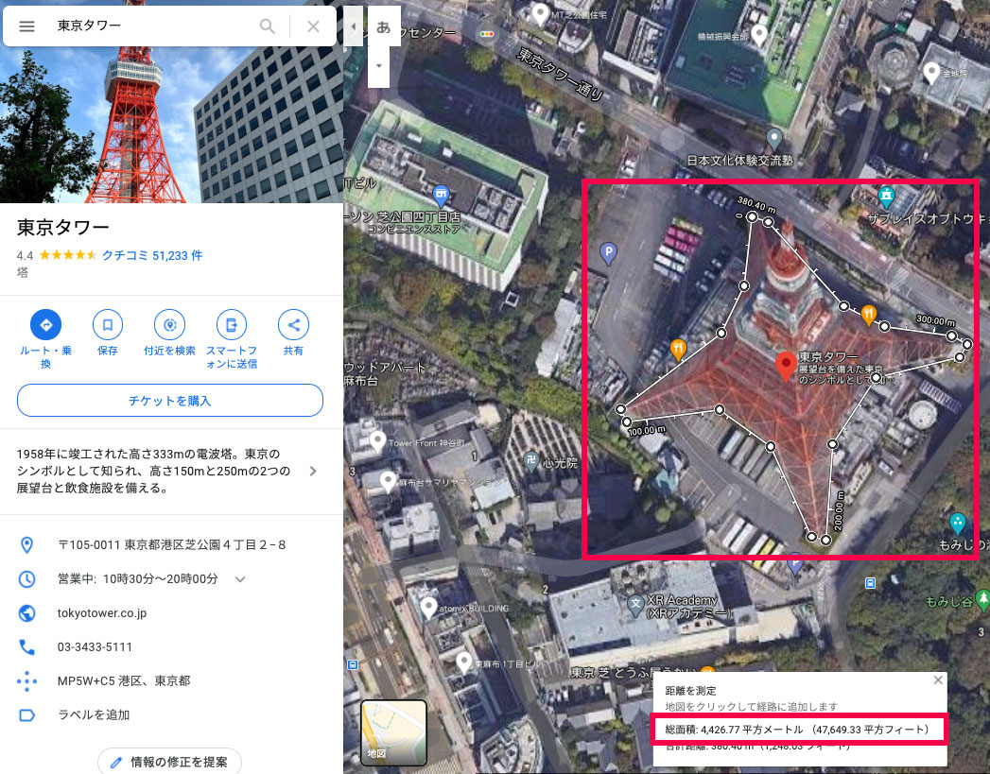Switch to map view using the 地図 thumbnail

click(x=393, y=732)
